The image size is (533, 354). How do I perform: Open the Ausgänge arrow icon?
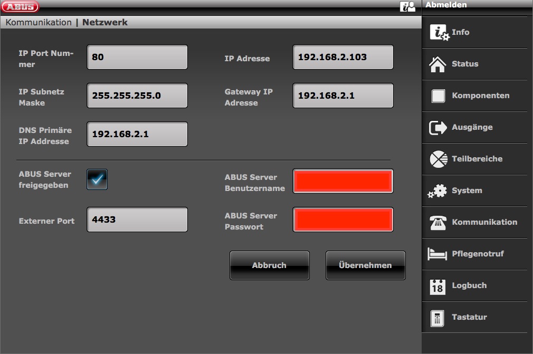pyautogui.click(x=437, y=128)
